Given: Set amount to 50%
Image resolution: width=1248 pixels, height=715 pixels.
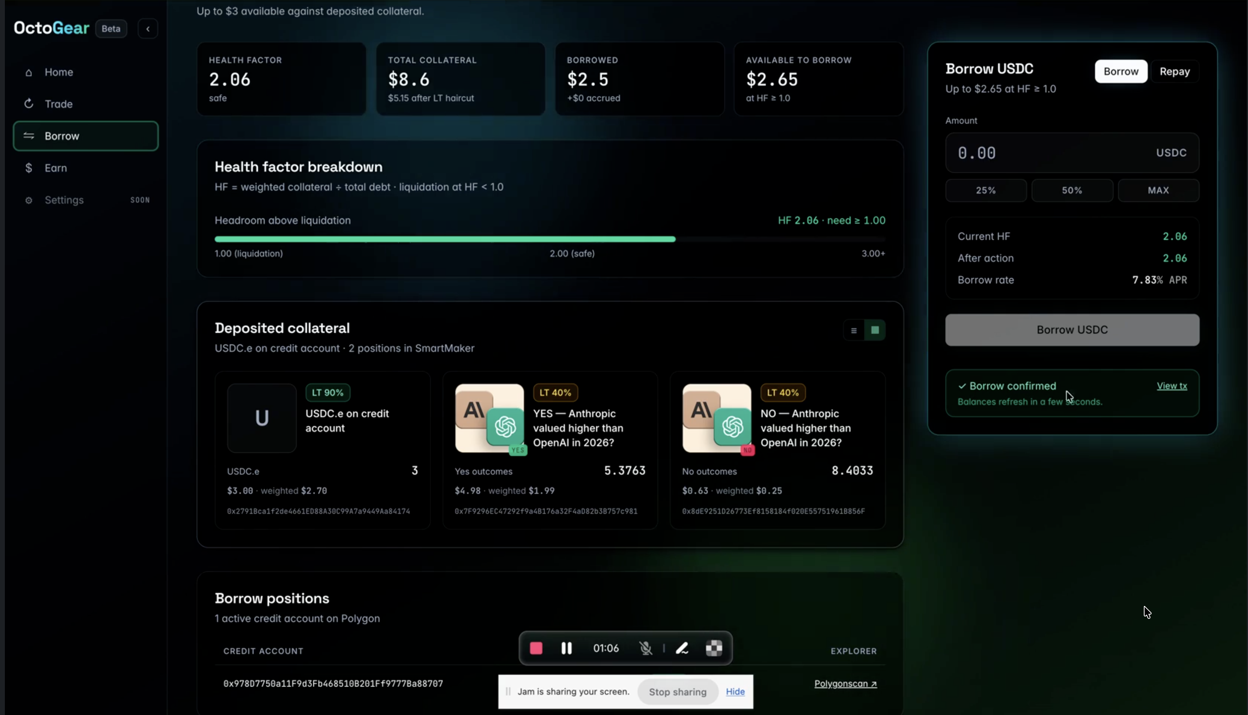Looking at the screenshot, I should (1072, 190).
